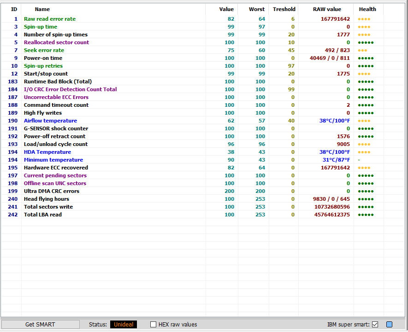The width and height of the screenshot is (408, 332).
Task: Click health dots for Airflow temperature
Action: (x=364, y=121)
